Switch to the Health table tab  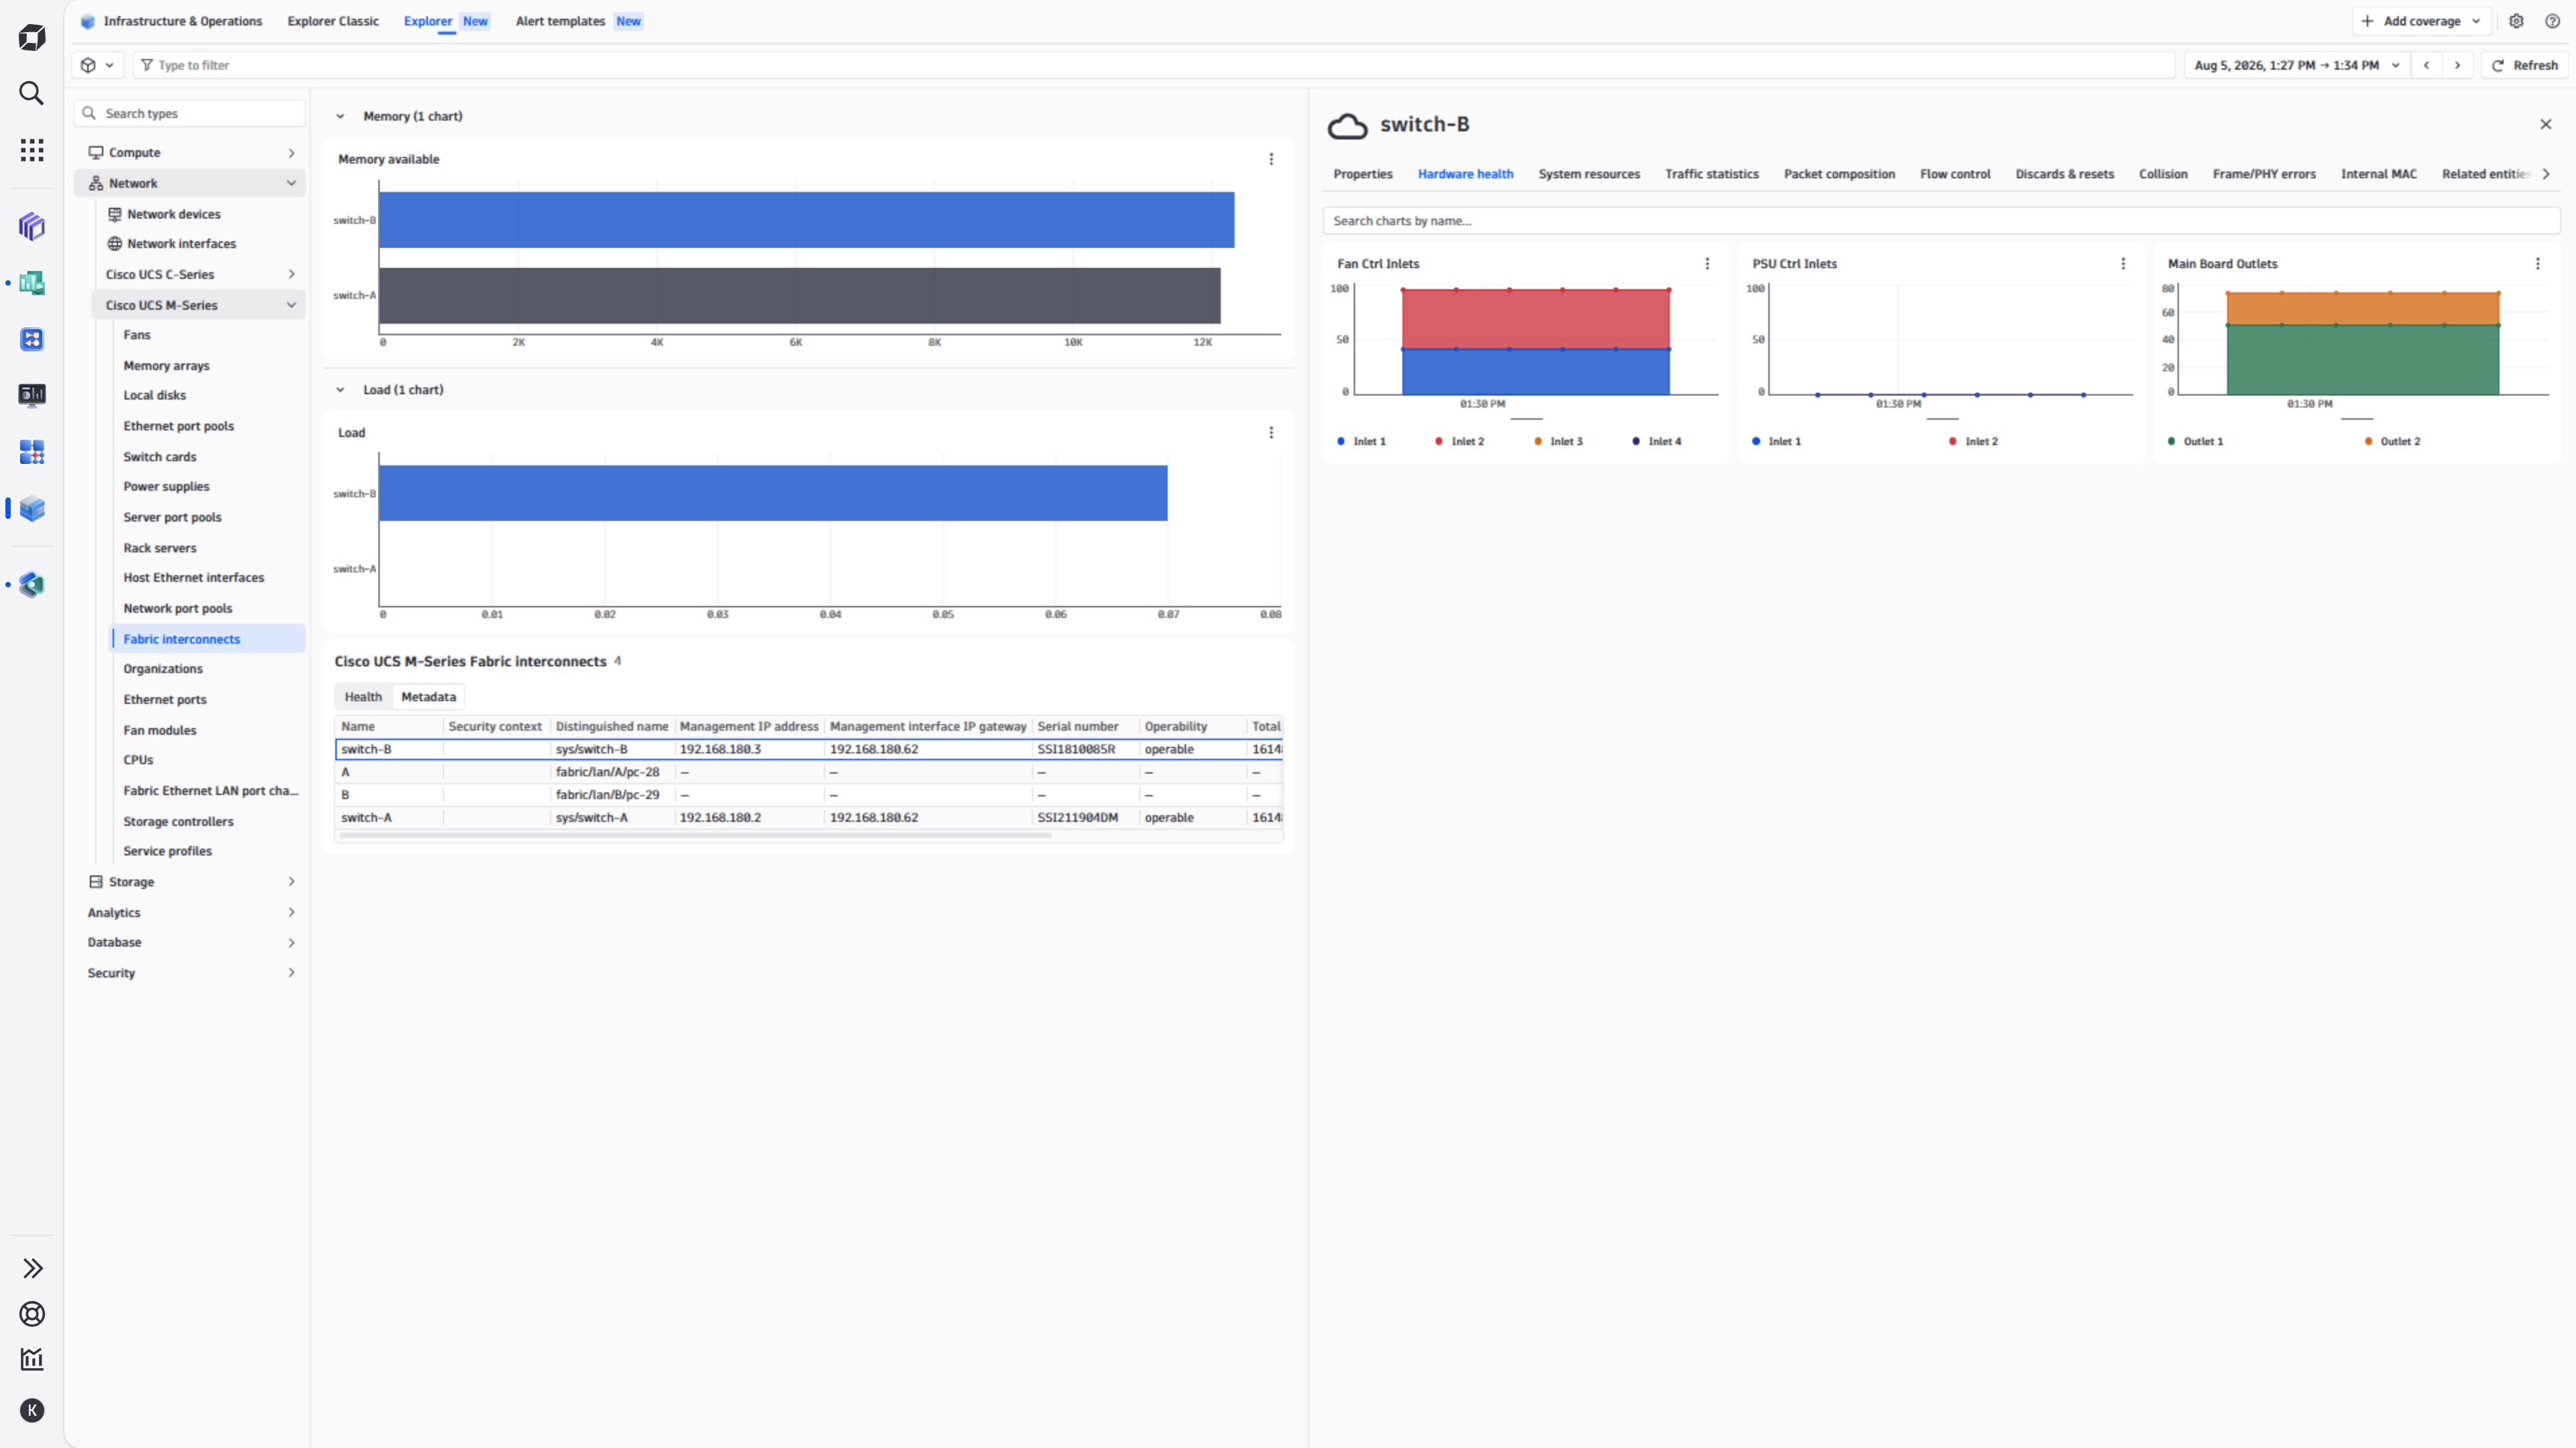click(x=363, y=697)
